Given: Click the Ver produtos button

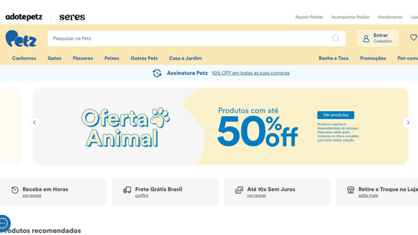Looking at the screenshot, I should [x=336, y=115].
